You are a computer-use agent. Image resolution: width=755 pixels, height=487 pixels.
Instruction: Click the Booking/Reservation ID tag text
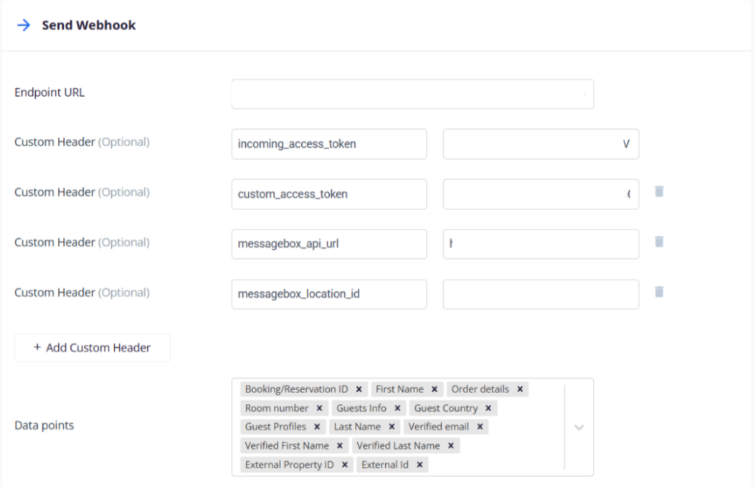point(296,389)
